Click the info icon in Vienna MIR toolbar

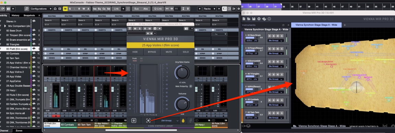click(269, 19)
